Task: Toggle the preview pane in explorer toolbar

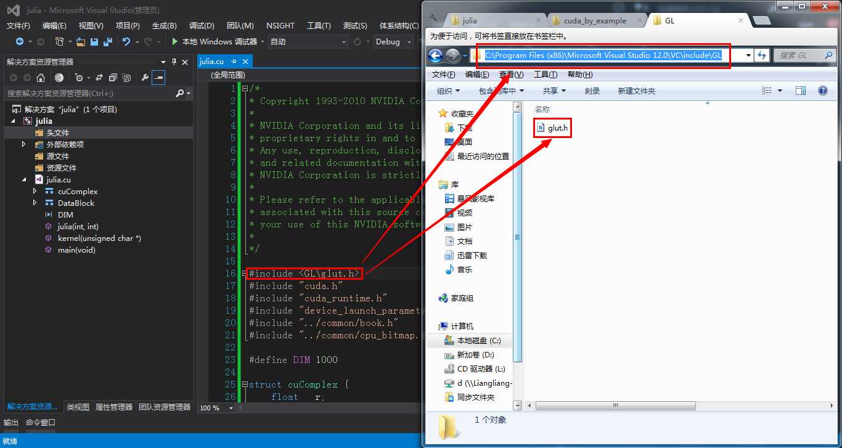Action: pyautogui.click(x=801, y=91)
